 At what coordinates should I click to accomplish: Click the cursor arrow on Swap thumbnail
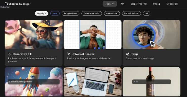(x=153, y=44)
